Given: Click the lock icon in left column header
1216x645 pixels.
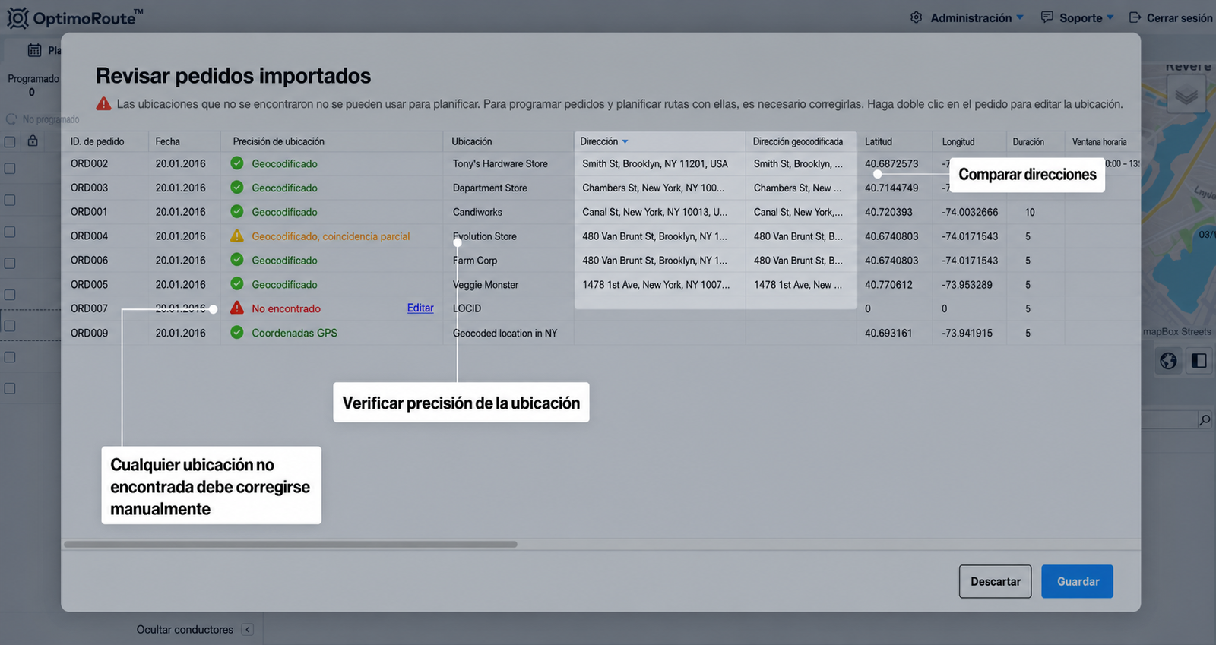Looking at the screenshot, I should (x=33, y=141).
